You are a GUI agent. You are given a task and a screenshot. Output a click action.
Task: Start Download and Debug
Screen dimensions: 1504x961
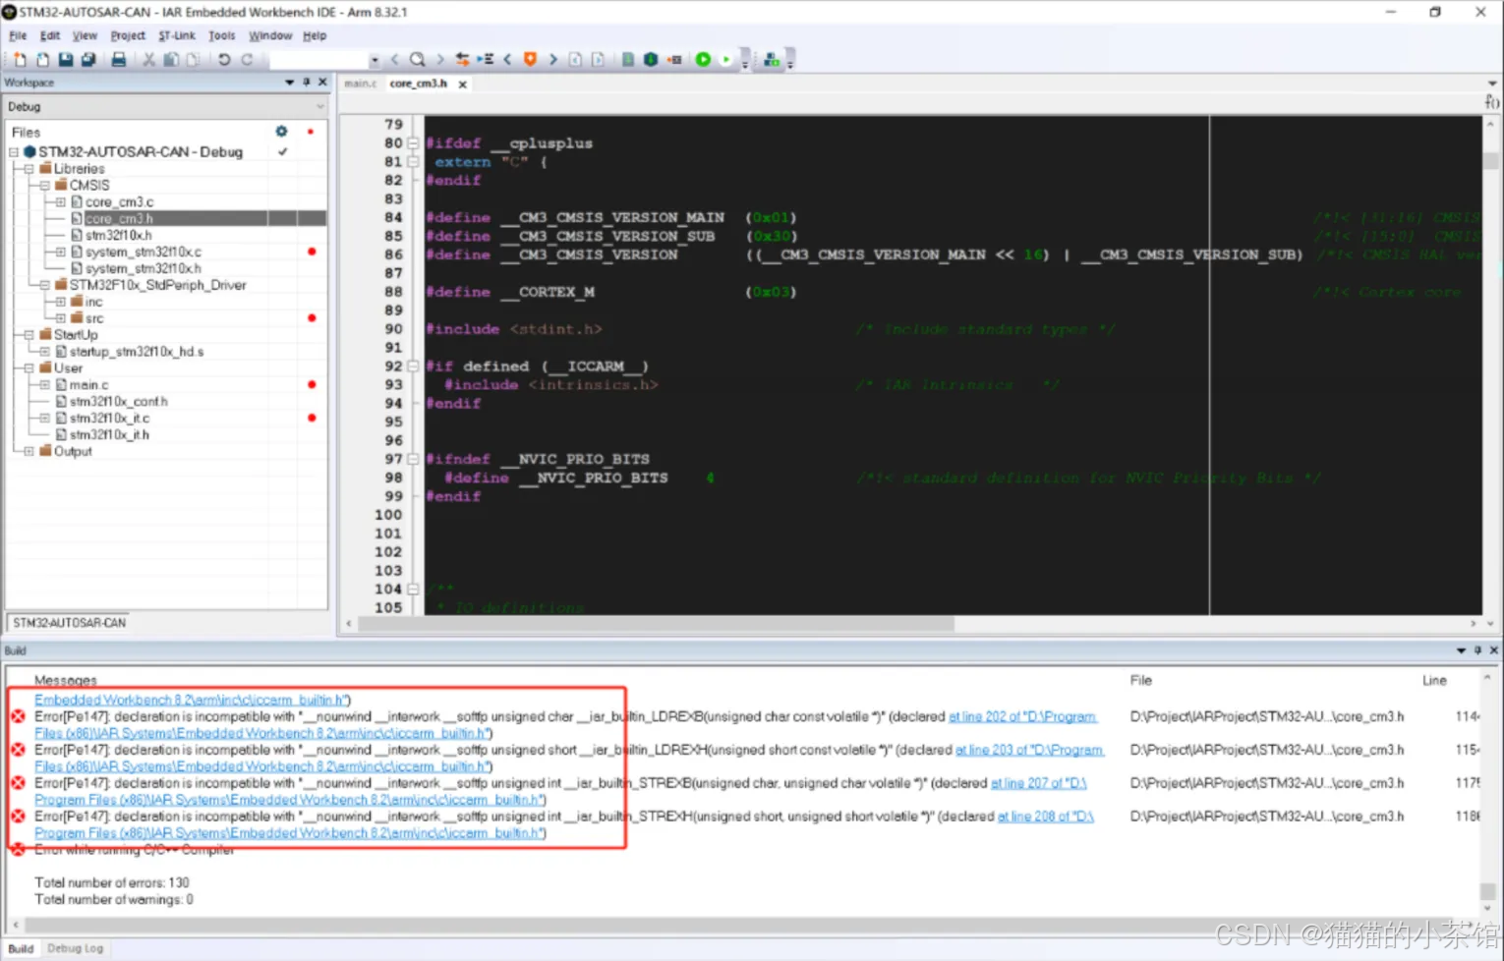tap(704, 60)
